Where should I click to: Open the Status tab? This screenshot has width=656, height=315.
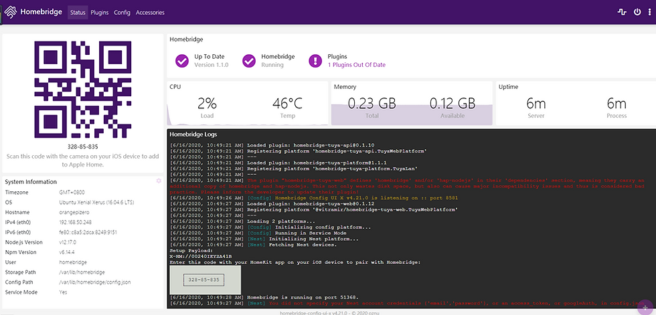pos(78,13)
